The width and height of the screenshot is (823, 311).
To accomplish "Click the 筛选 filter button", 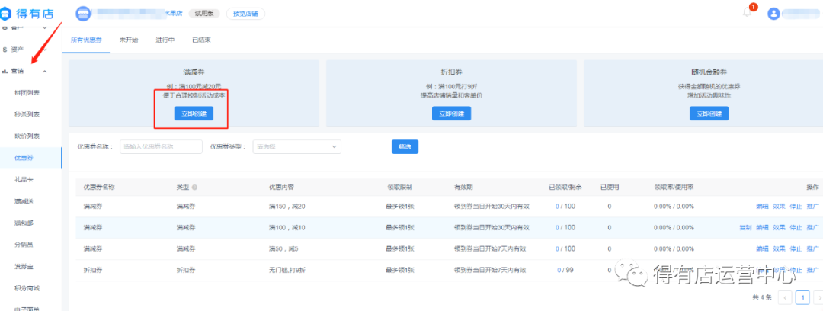I will pyautogui.click(x=405, y=146).
